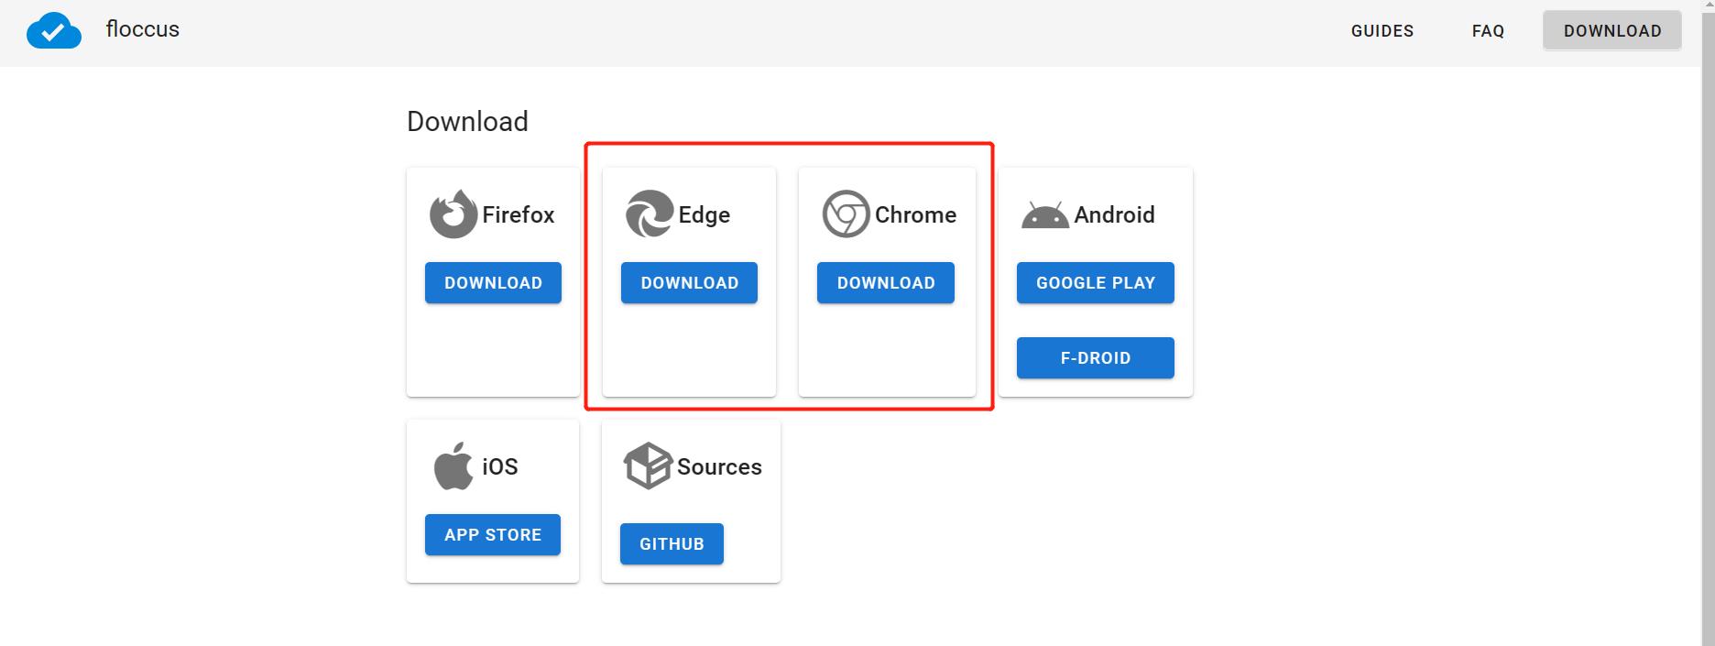Click the floccus cloud logo icon
Viewport: 1715px width, 646px height.
[54, 30]
